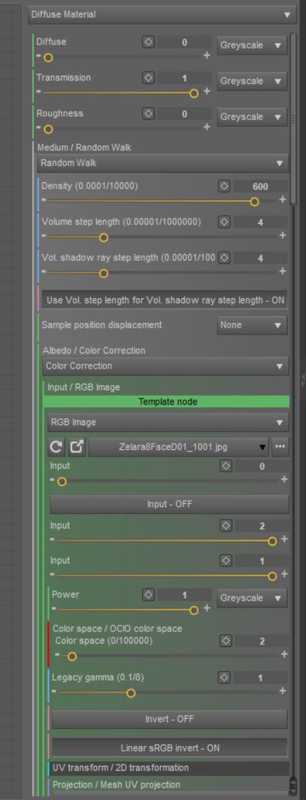Open the Random Walk medium dropdown
The width and height of the screenshot is (306, 800).
[163, 163]
